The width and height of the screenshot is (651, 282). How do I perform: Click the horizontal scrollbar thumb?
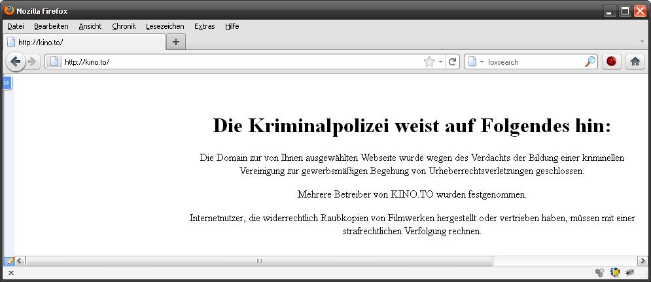[x=259, y=261]
